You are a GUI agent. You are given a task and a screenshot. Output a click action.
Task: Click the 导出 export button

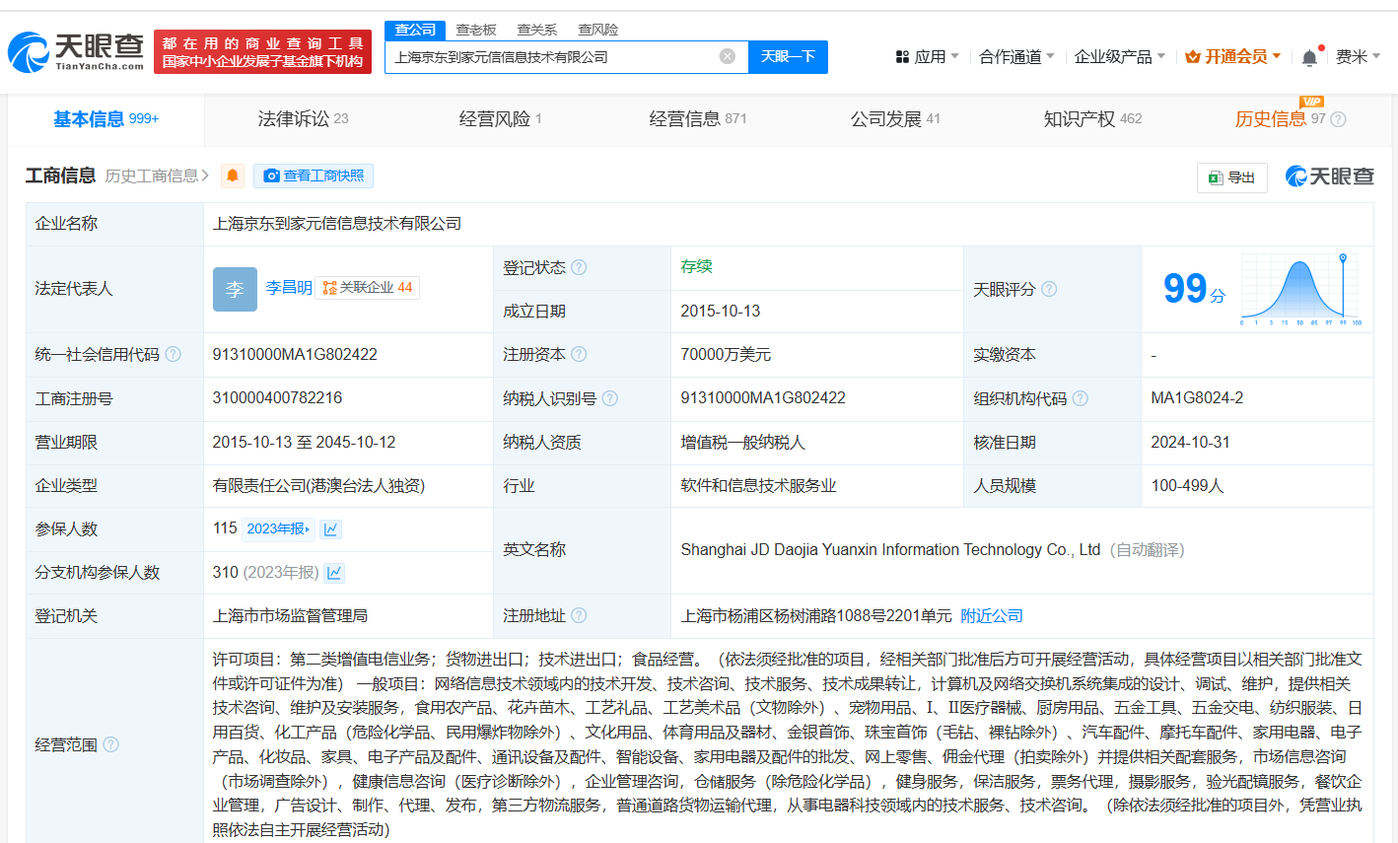pyautogui.click(x=1232, y=177)
